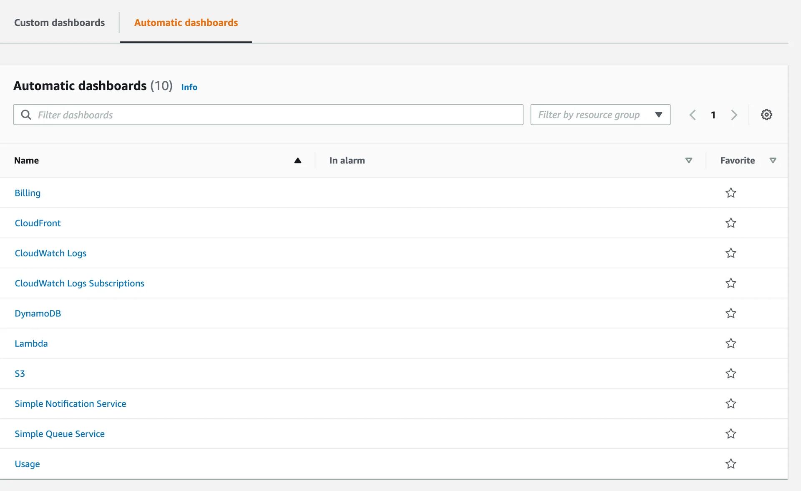
Task: Mark the S3 dashboard as favorite
Action: pos(730,373)
